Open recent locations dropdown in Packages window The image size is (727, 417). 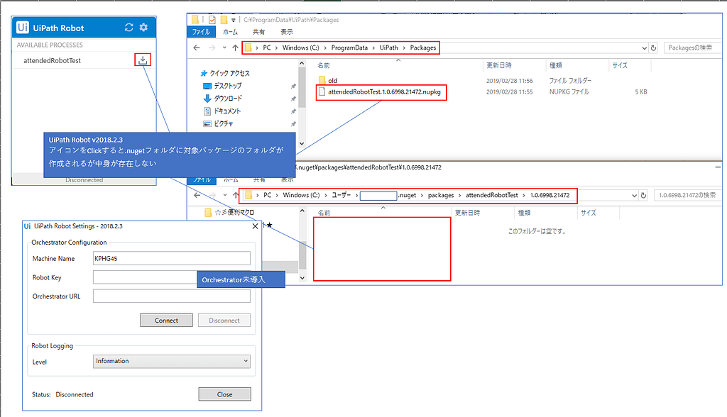224,48
